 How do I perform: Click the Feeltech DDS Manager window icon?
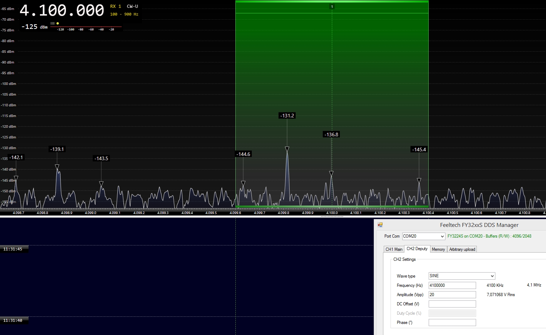point(380,225)
